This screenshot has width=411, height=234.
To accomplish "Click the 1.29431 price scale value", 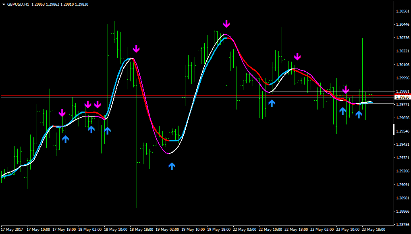I will [x=403, y=145].
